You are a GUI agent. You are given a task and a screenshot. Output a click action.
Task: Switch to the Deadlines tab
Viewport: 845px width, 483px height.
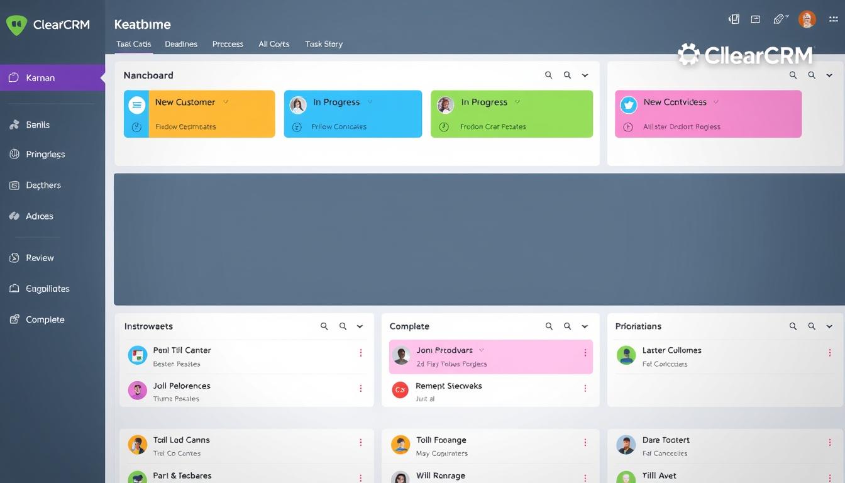(181, 44)
